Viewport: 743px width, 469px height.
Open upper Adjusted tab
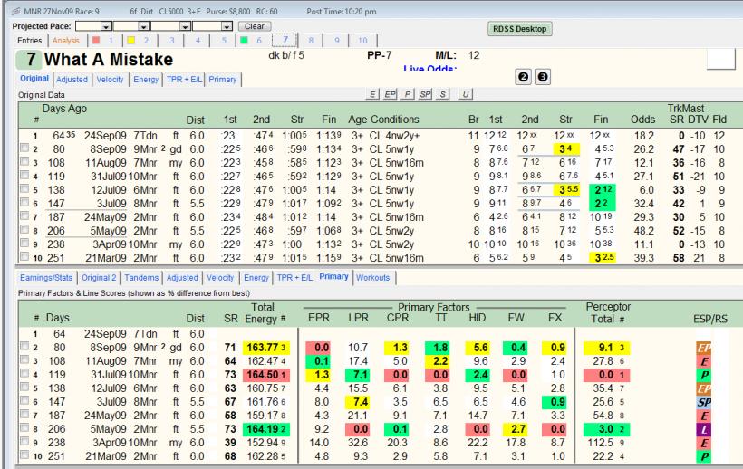[x=72, y=80]
